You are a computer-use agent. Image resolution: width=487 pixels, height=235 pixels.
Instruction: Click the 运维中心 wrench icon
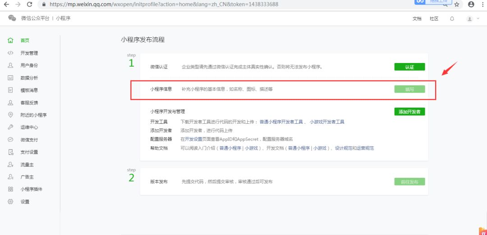pyautogui.click(x=10, y=127)
